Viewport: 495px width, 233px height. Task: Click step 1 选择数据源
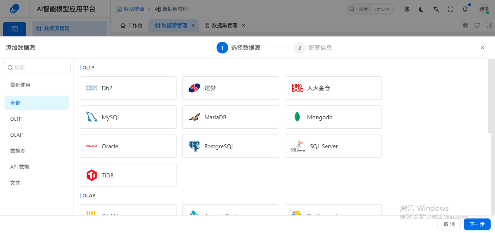pos(238,48)
